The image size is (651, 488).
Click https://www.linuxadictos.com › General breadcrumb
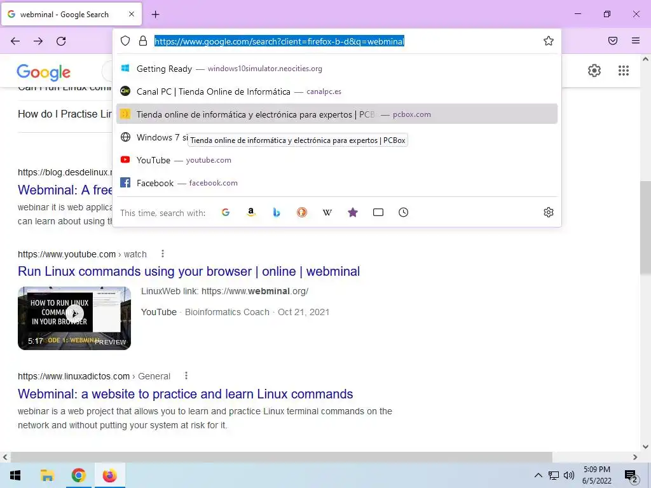coord(94,376)
